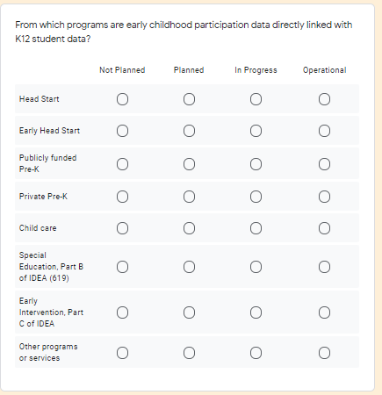
Task: Select In Progress for Early Intervention Part C
Action: coord(256,312)
